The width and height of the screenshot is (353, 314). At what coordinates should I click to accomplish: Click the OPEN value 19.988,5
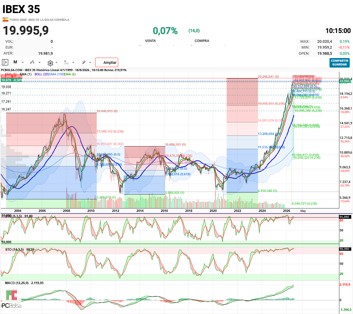(x=325, y=53)
